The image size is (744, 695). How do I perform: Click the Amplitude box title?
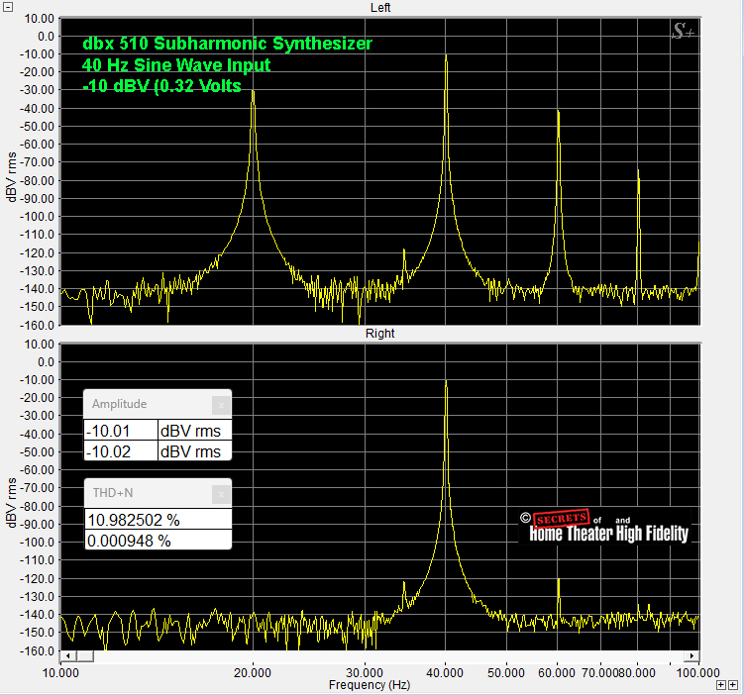(119, 404)
